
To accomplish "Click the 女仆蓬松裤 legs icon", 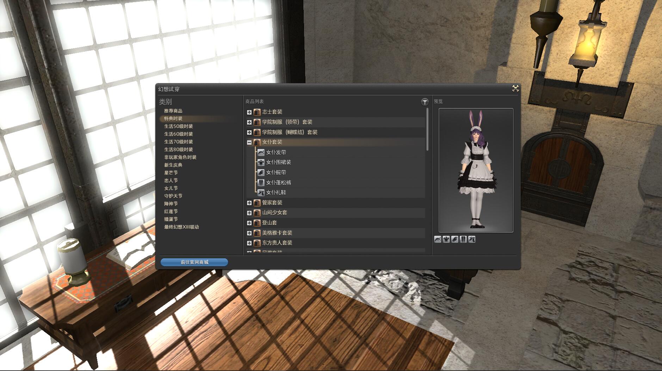I will coord(261,182).
